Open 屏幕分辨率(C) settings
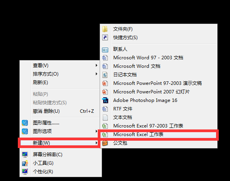This screenshot has height=181, width=230. click(x=61, y=155)
